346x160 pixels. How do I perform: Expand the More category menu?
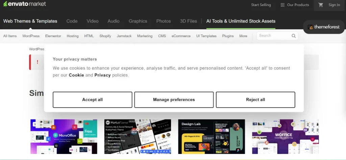point(243,36)
